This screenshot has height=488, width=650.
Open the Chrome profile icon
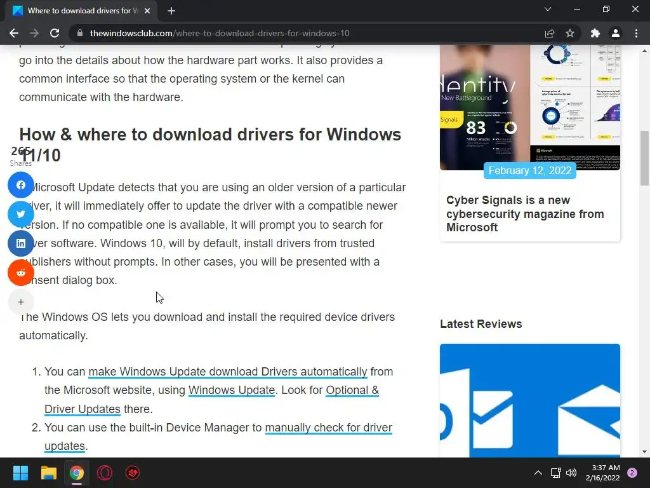(616, 33)
